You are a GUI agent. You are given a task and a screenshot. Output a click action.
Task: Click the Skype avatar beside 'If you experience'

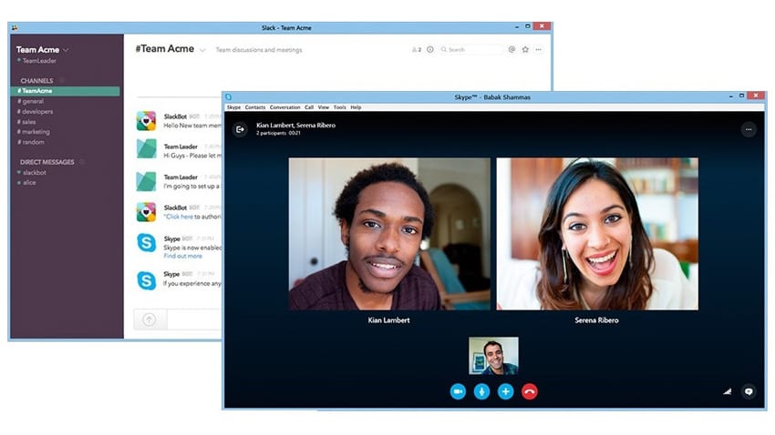click(146, 280)
